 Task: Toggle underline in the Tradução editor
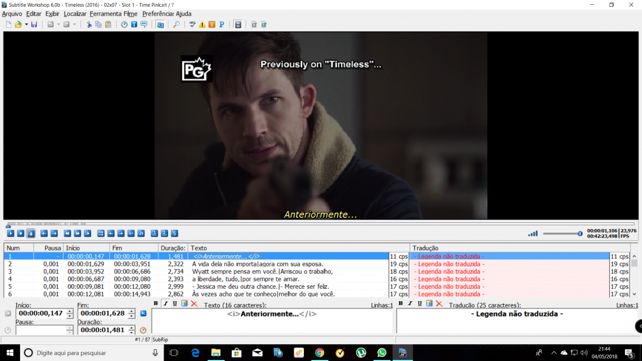point(420,304)
